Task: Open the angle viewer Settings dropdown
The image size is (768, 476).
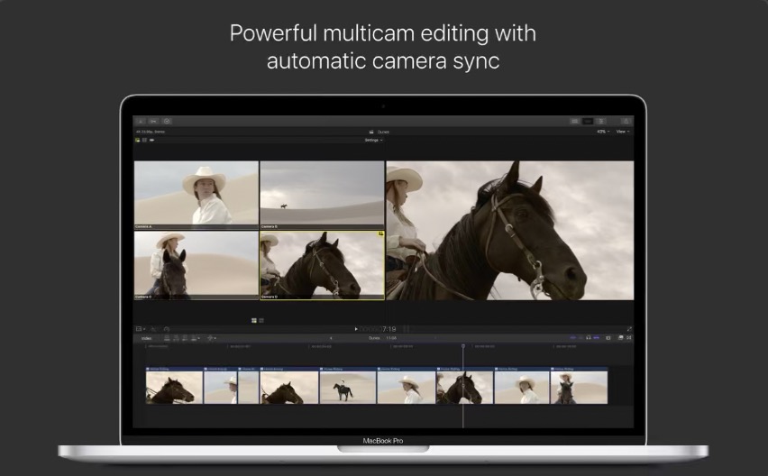Action: tap(373, 141)
